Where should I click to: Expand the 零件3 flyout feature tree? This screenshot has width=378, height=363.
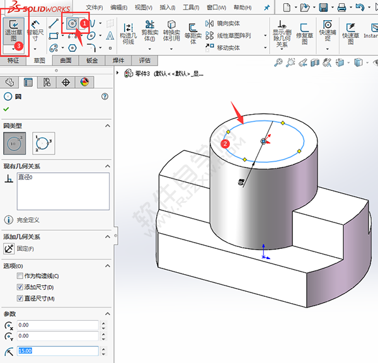pos(117,72)
